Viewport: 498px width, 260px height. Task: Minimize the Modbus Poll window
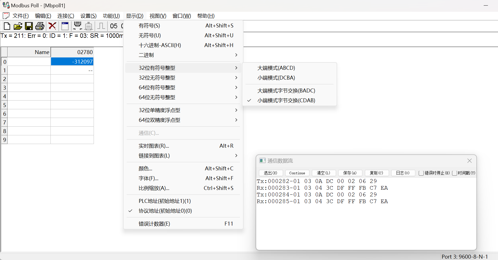486,5
